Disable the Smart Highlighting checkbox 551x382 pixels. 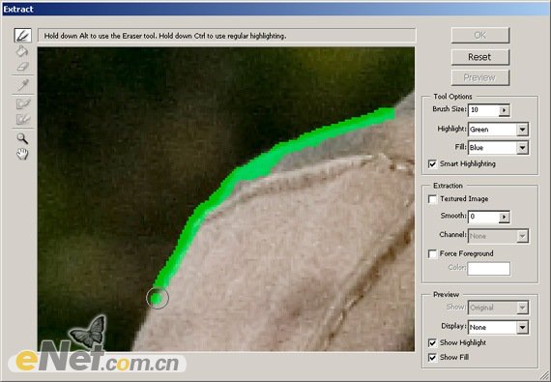click(x=432, y=164)
